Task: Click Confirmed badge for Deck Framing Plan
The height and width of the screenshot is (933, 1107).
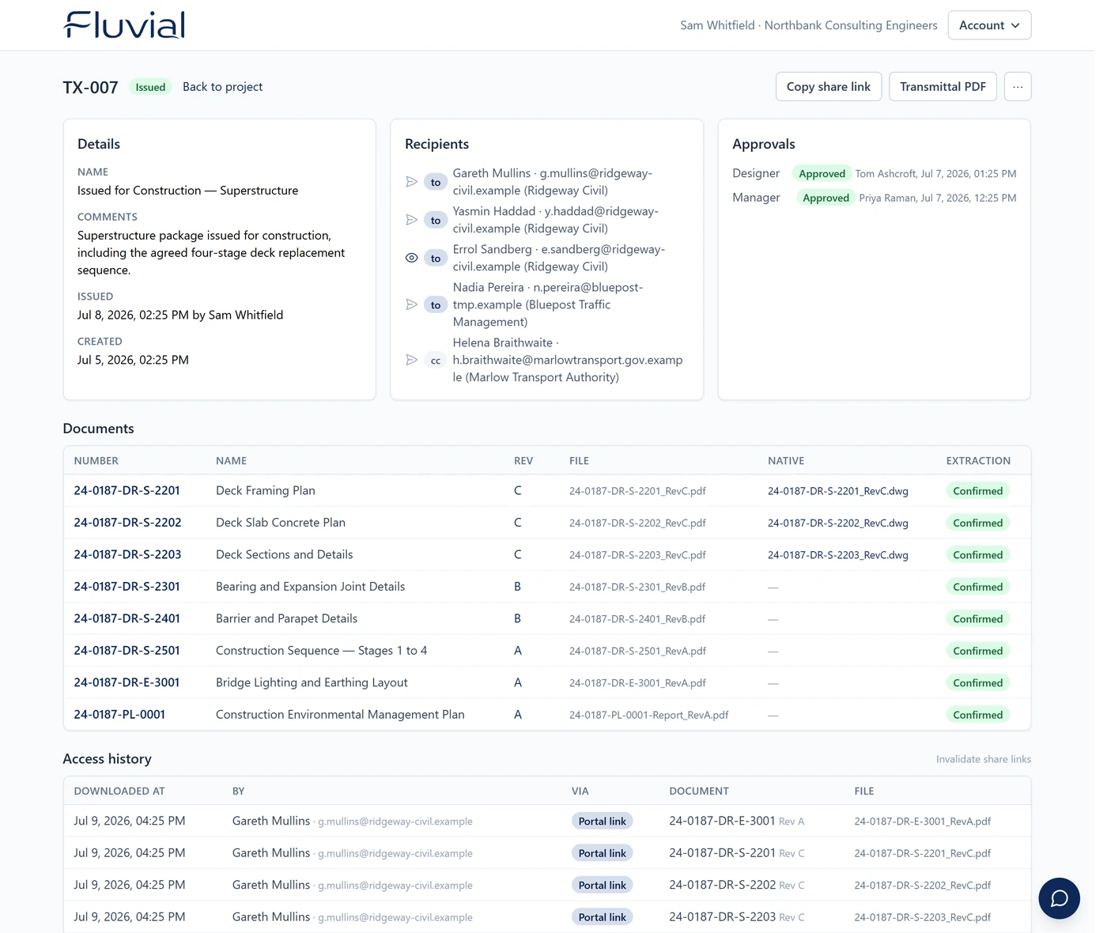Action: pos(977,491)
